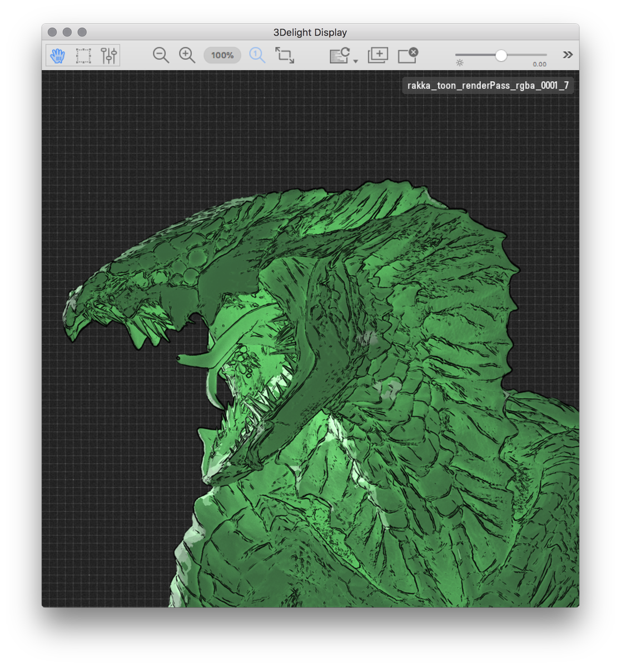Click the rakka_toon_renderPass_rgba_0001_7 label
The height and width of the screenshot is (667, 621).
pyautogui.click(x=488, y=85)
